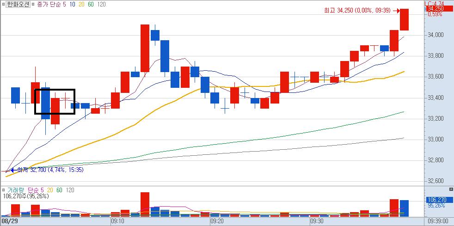Select price moving average period 60
This screenshot has width=454, height=226.
pyautogui.click(x=91, y=5)
